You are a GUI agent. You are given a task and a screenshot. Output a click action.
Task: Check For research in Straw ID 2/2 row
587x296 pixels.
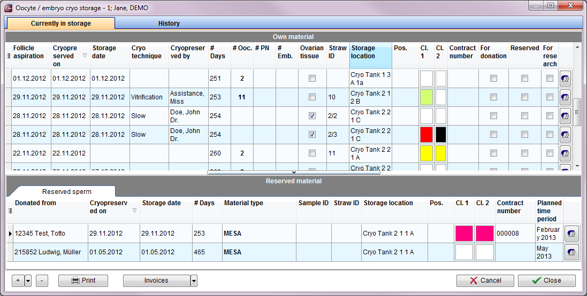550,116
